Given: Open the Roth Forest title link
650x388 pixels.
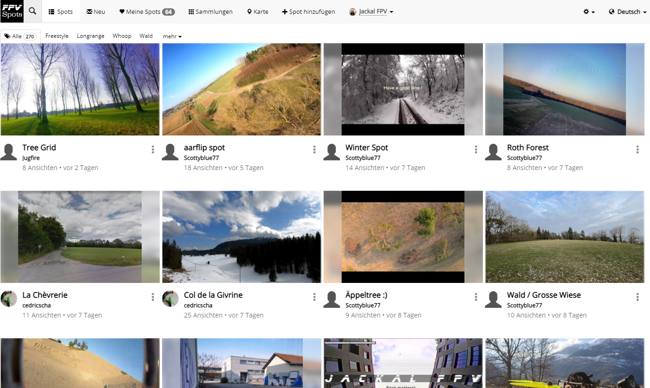Looking at the screenshot, I should [528, 147].
